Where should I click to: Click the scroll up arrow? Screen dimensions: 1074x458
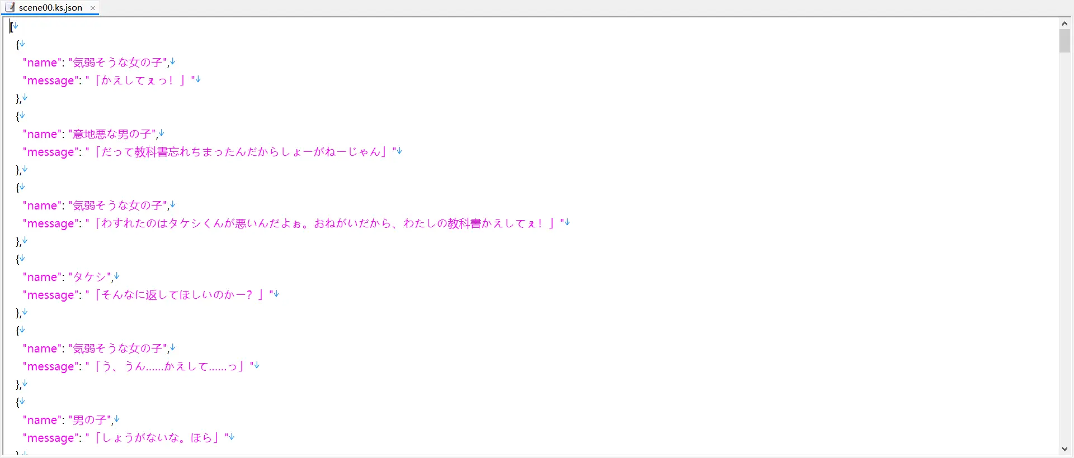click(x=1064, y=23)
